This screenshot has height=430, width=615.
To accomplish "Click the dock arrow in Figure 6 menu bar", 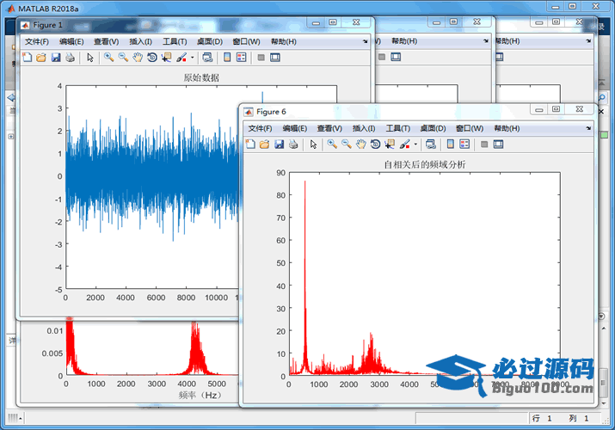I will tap(587, 128).
